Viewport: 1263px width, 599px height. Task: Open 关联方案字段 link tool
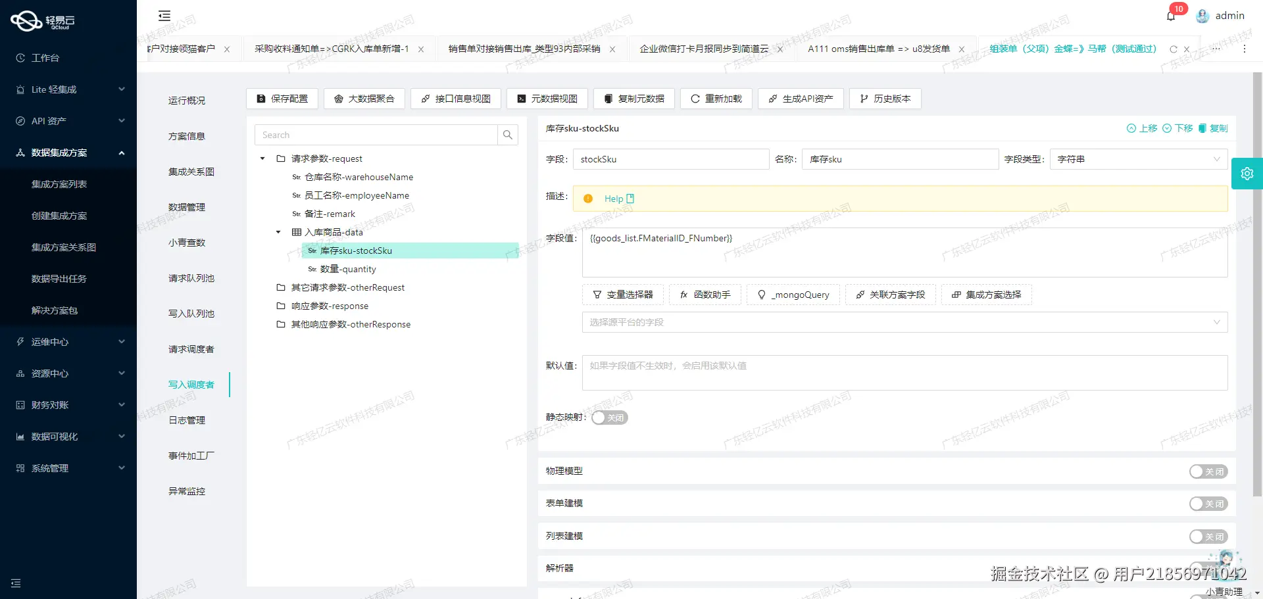890,295
